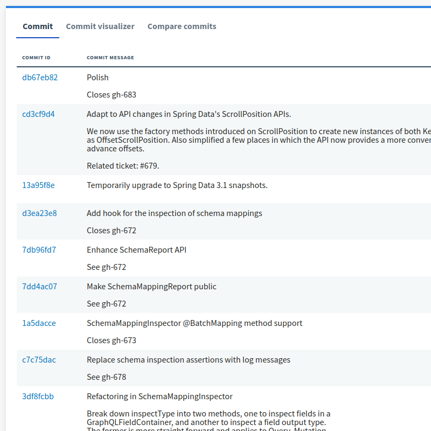The width and height of the screenshot is (431, 431).
Task: Click the COMMIT MESSAGE column header
Action: point(110,58)
